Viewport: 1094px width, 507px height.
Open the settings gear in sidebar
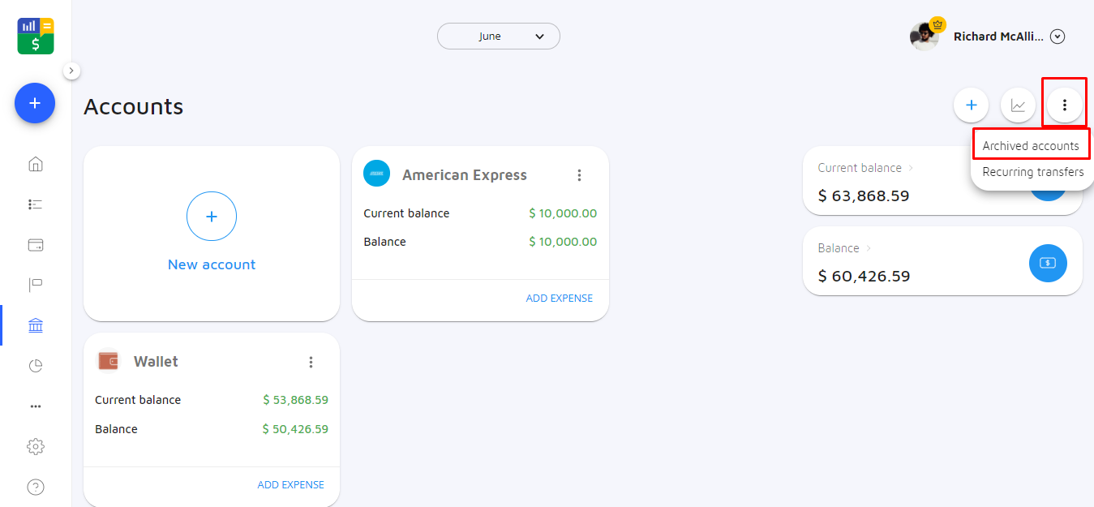click(36, 446)
